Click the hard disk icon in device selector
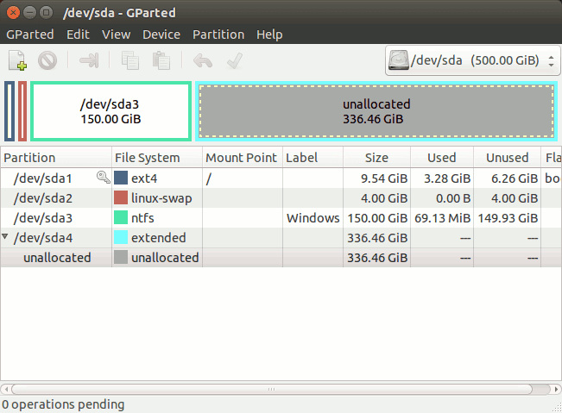 pyautogui.click(x=399, y=60)
